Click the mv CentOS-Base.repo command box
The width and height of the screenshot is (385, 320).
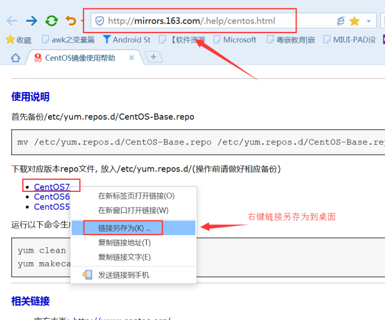tap(199, 142)
